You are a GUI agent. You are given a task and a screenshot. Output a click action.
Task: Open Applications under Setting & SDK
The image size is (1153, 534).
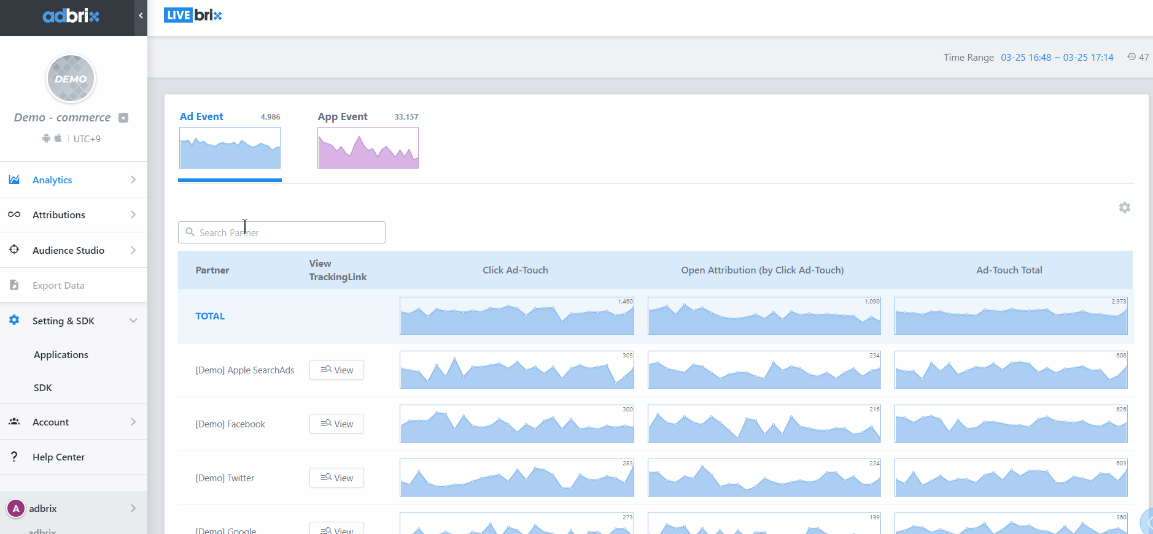point(61,354)
